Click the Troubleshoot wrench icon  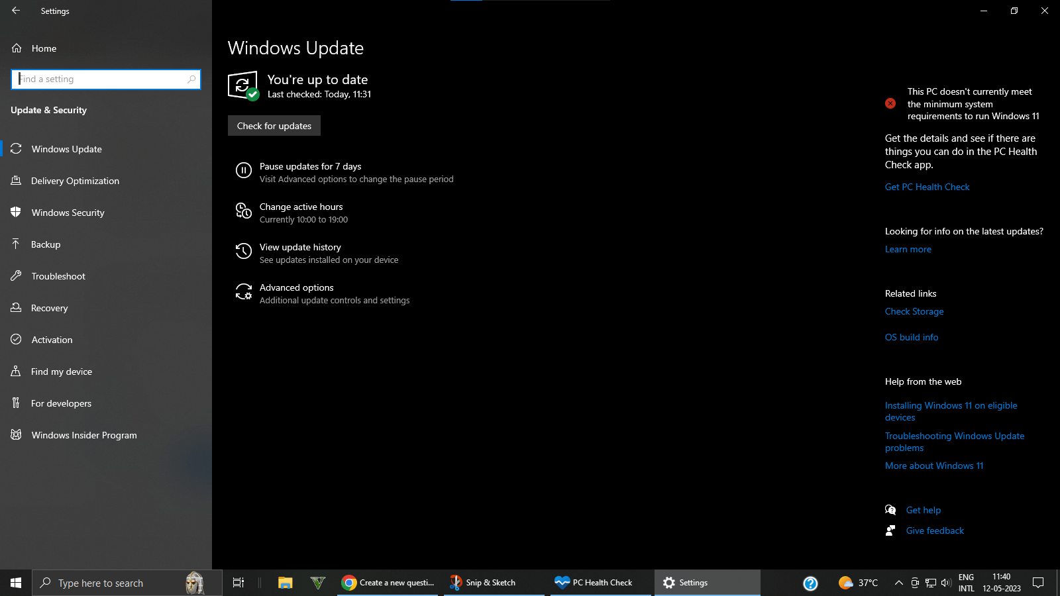17,276
